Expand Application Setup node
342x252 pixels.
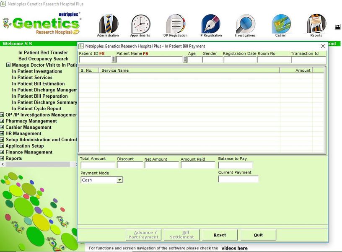(2, 146)
